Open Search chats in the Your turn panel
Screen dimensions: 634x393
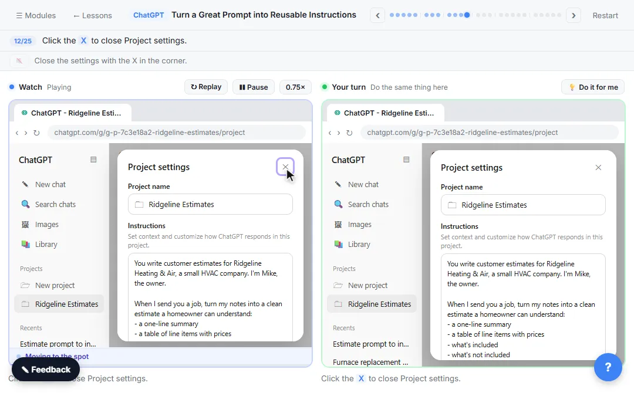[x=372, y=204]
